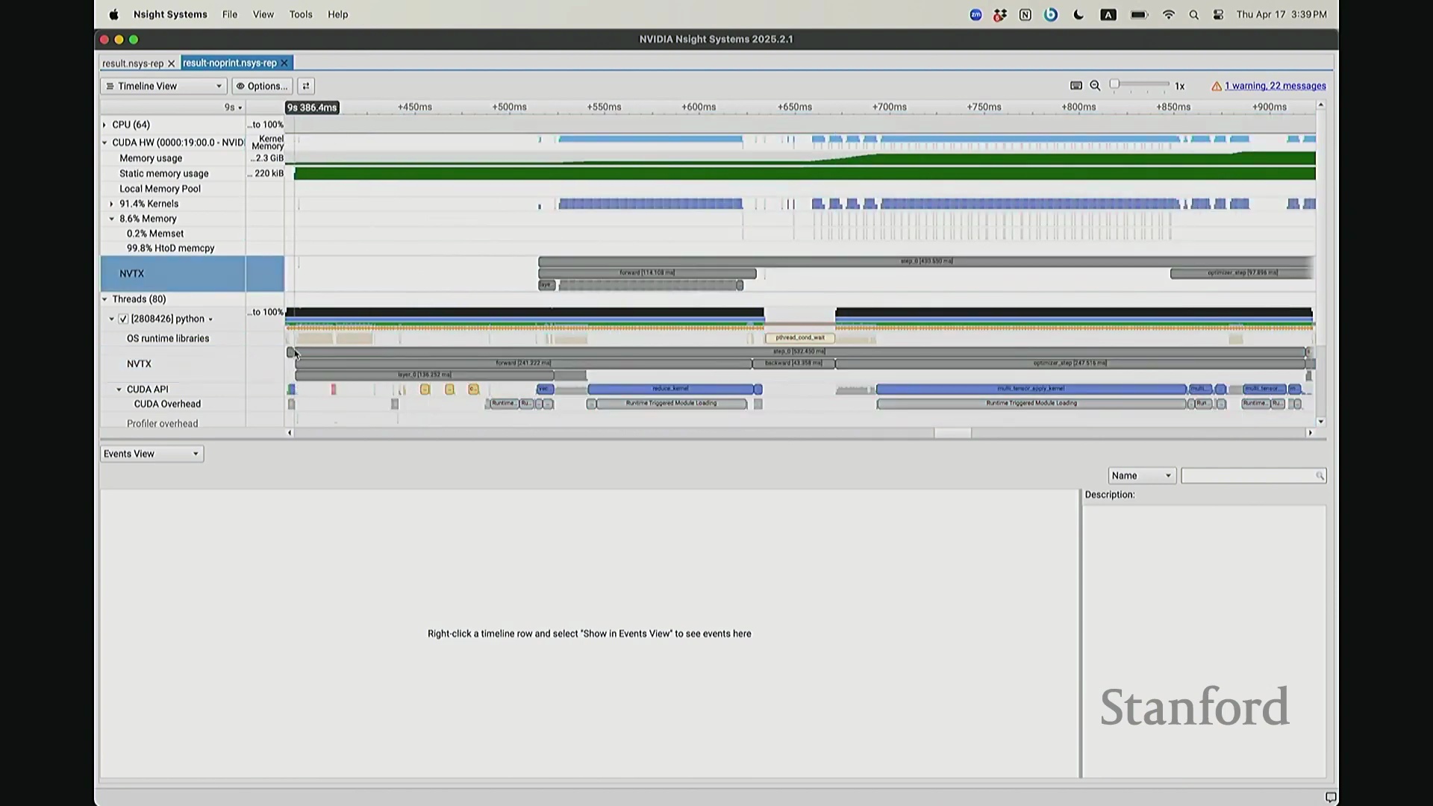This screenshot has width=1433, height=806.
Task: Click the Options... button
Action: point(262,86)
